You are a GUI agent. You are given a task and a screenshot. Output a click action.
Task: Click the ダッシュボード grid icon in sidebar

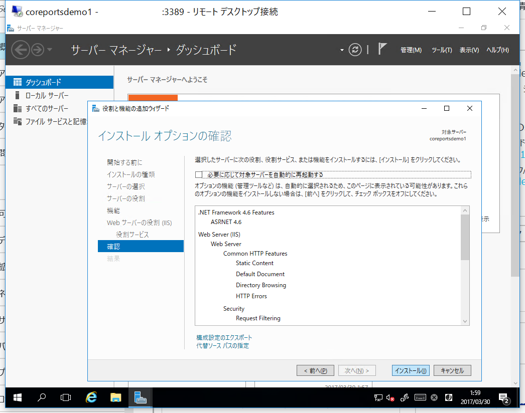tap(18, 82)
